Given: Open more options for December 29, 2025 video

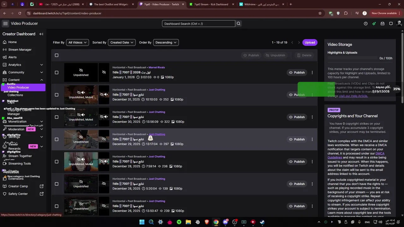Looking at the screenshot, I should (x=312, y=139).
